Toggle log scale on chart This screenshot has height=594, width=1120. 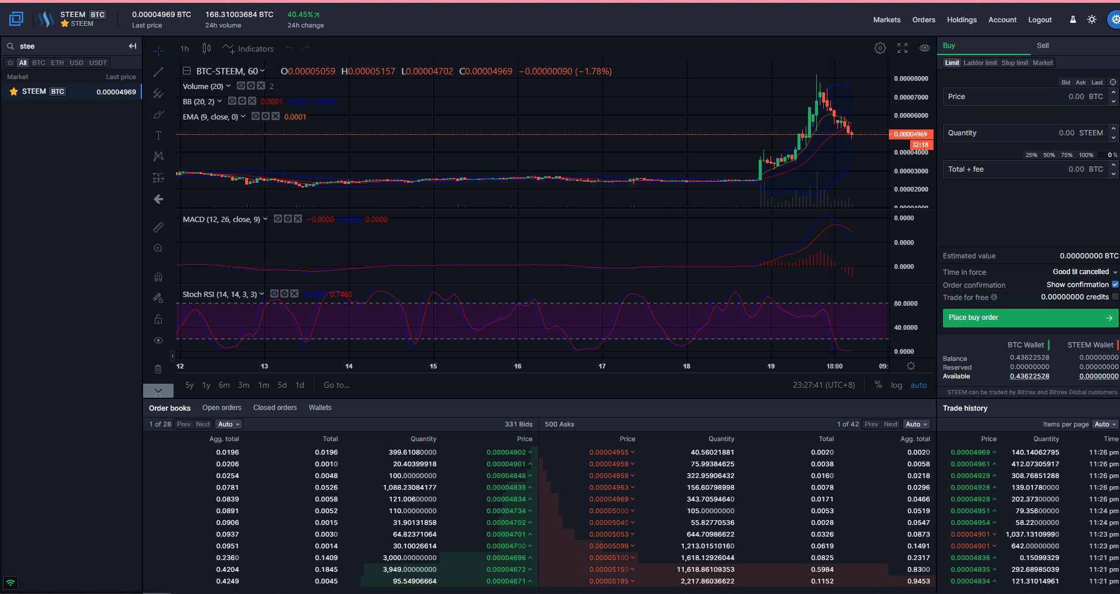(x=897, y=385)
